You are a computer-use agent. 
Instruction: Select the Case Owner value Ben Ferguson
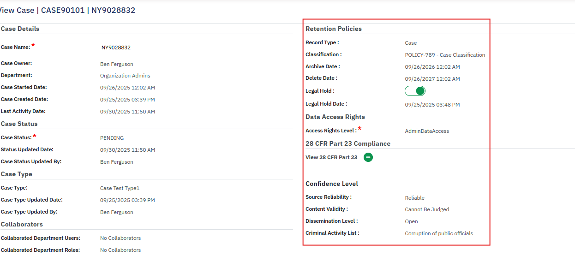tap(116, 64)
